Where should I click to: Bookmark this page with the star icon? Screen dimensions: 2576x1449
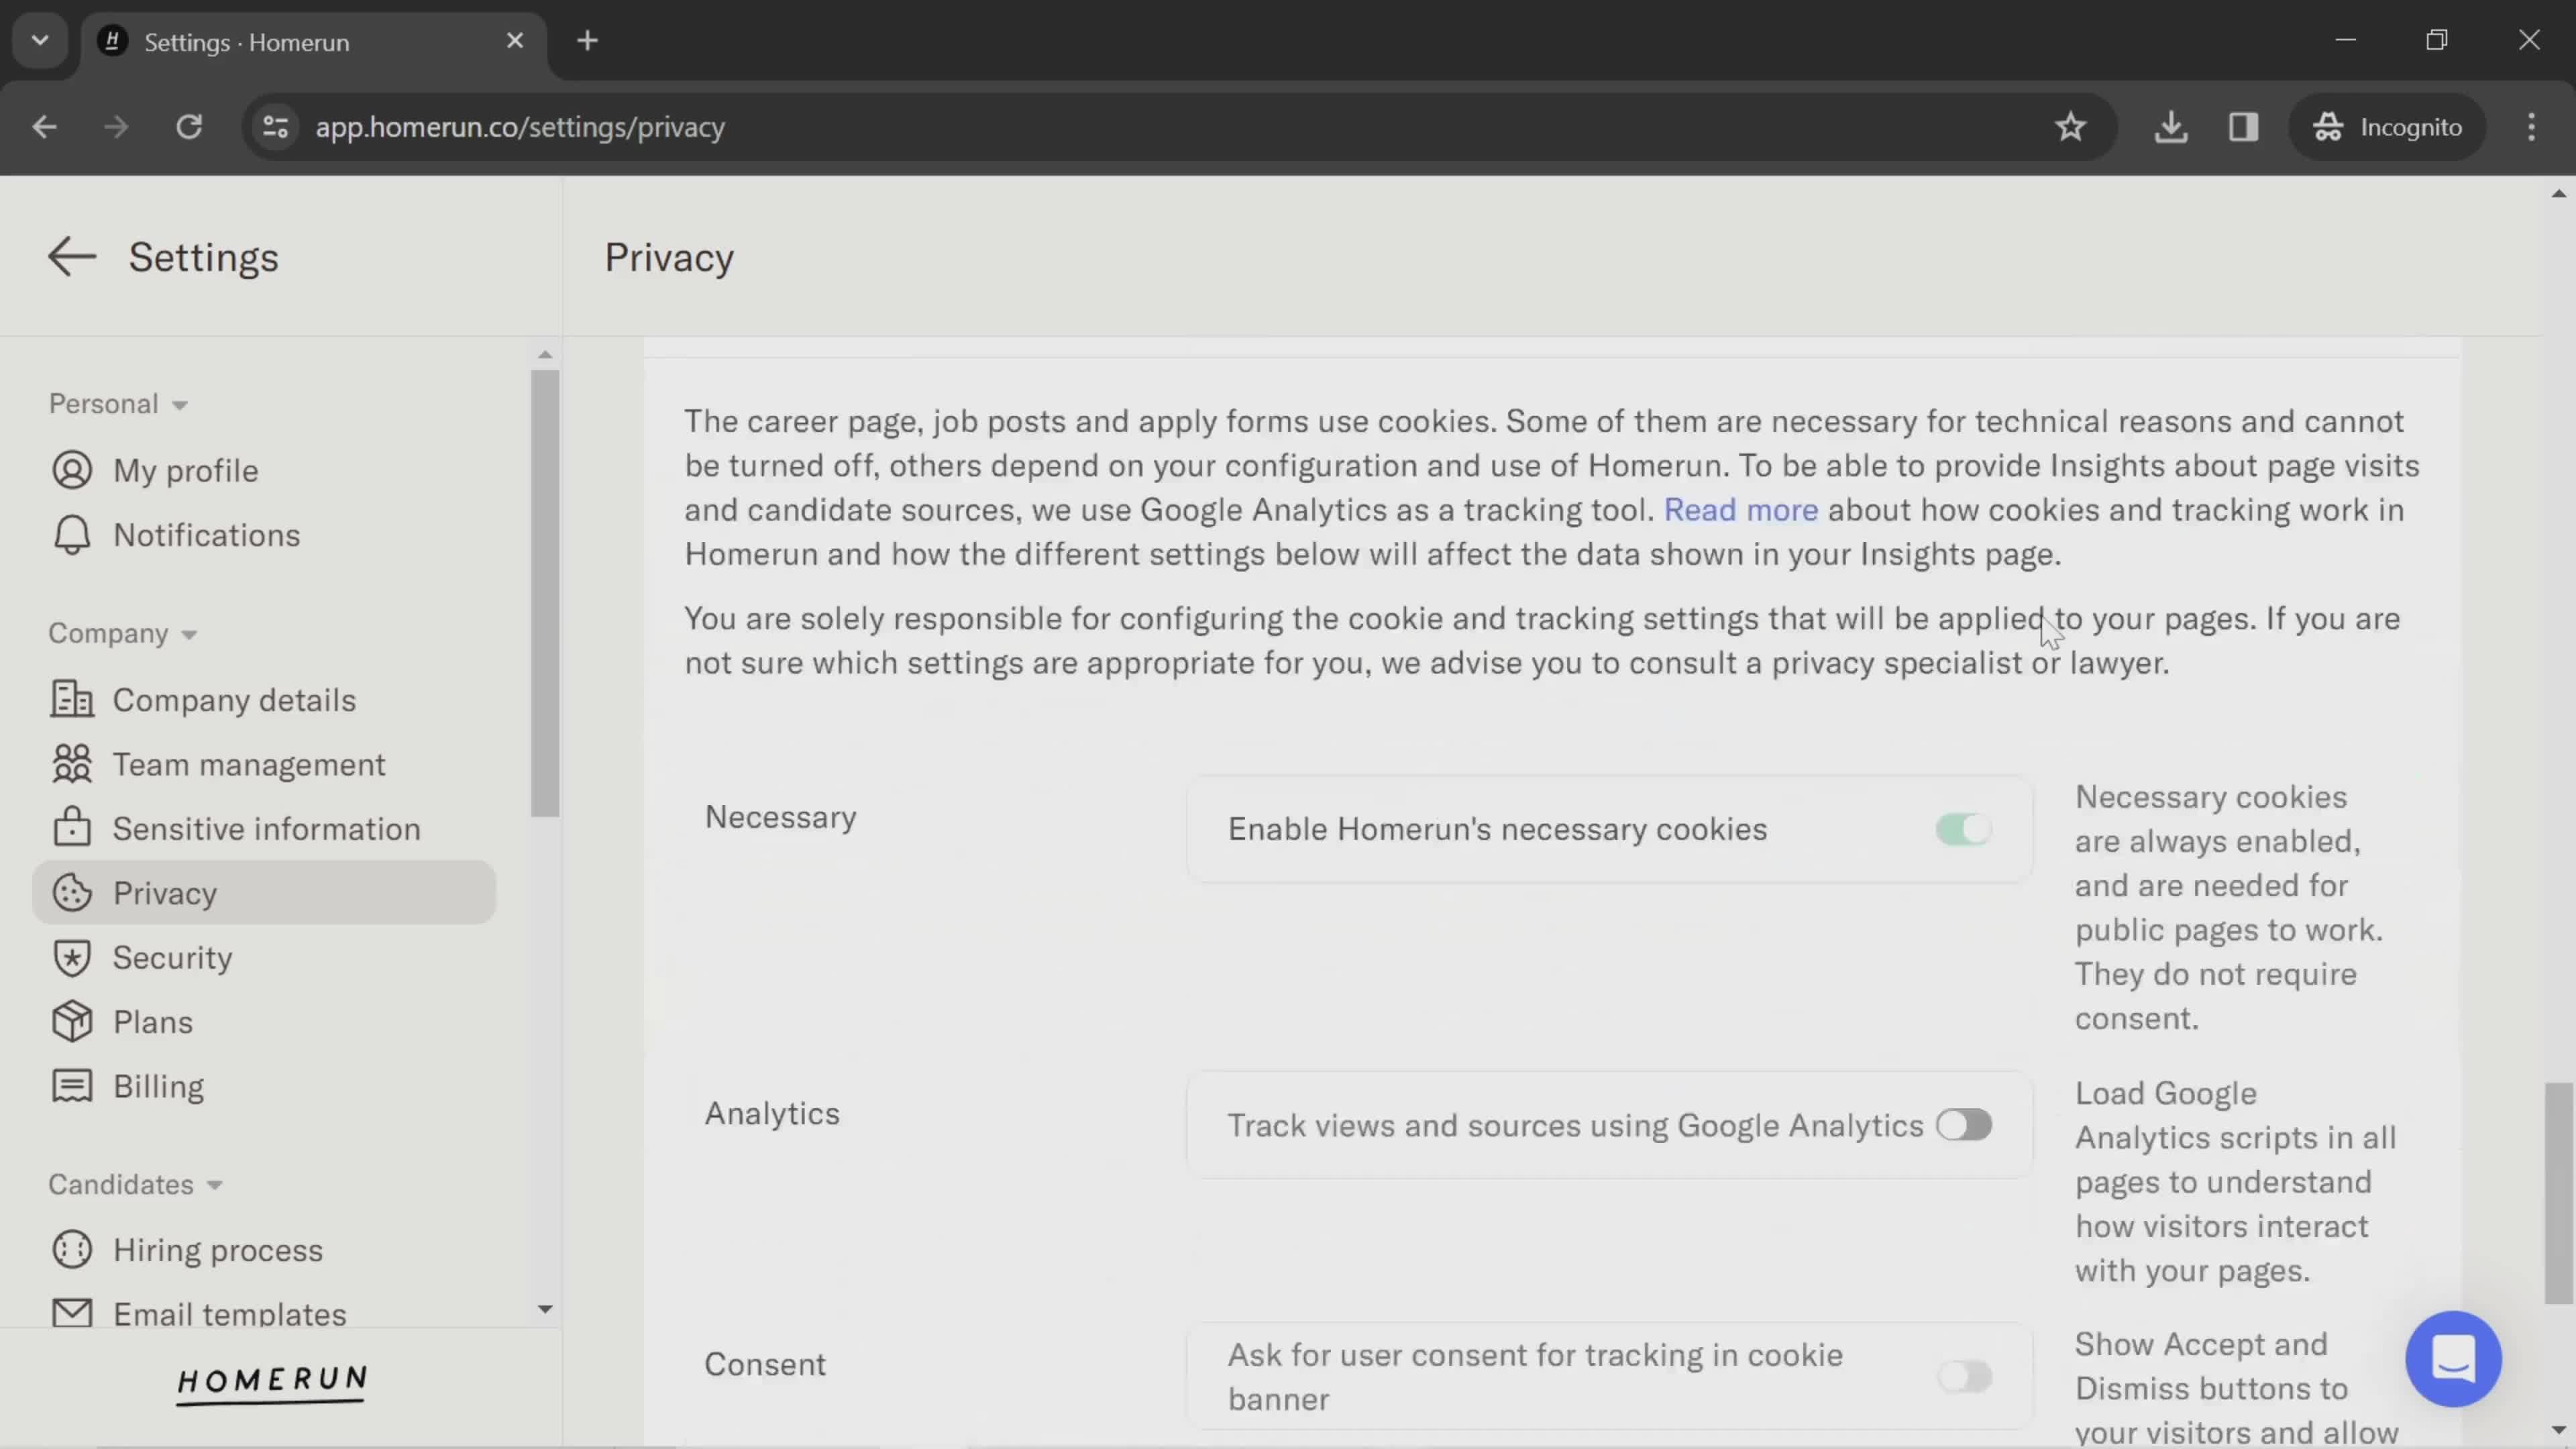tap(2070, 127)
